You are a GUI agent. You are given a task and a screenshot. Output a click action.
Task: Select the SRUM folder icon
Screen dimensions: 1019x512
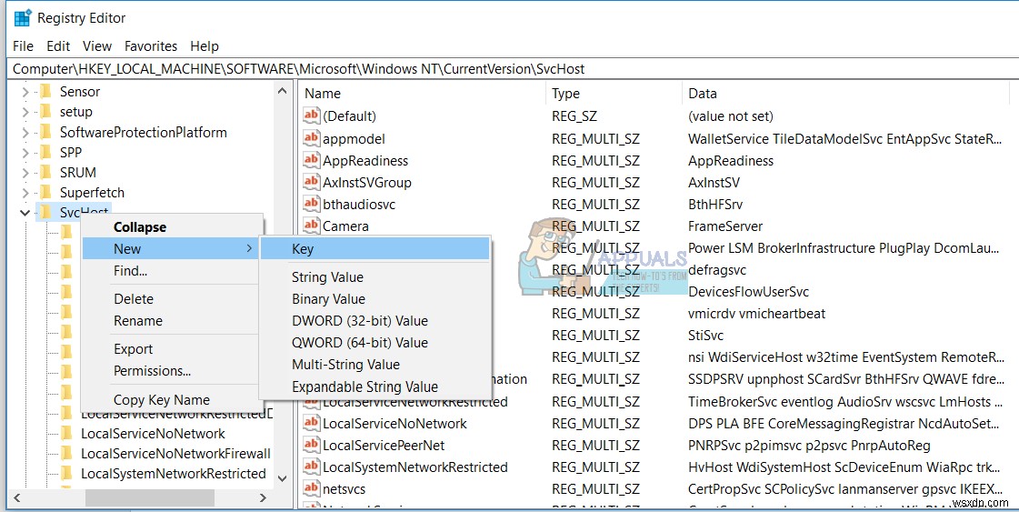[x=45, y=173]
